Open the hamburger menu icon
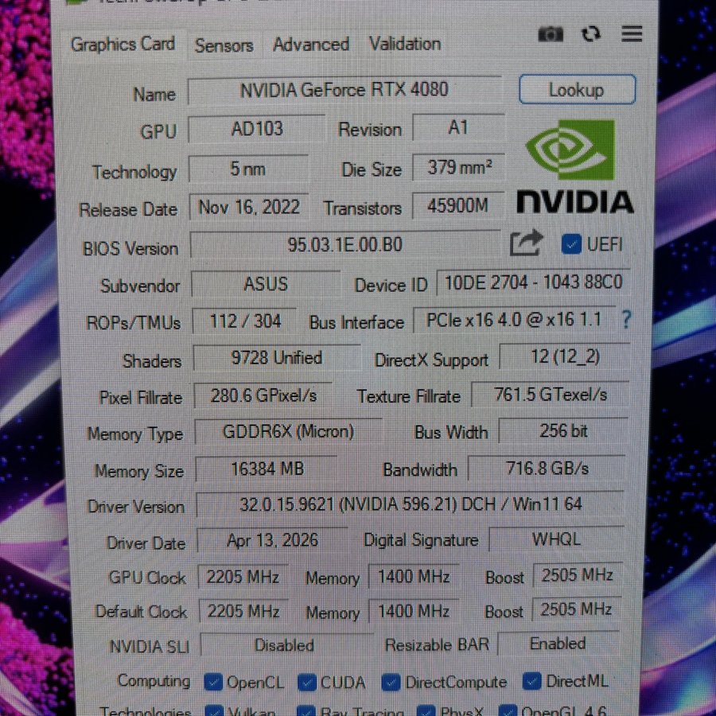This screenshot has width=716, height=716. click(x=632, y=33)
